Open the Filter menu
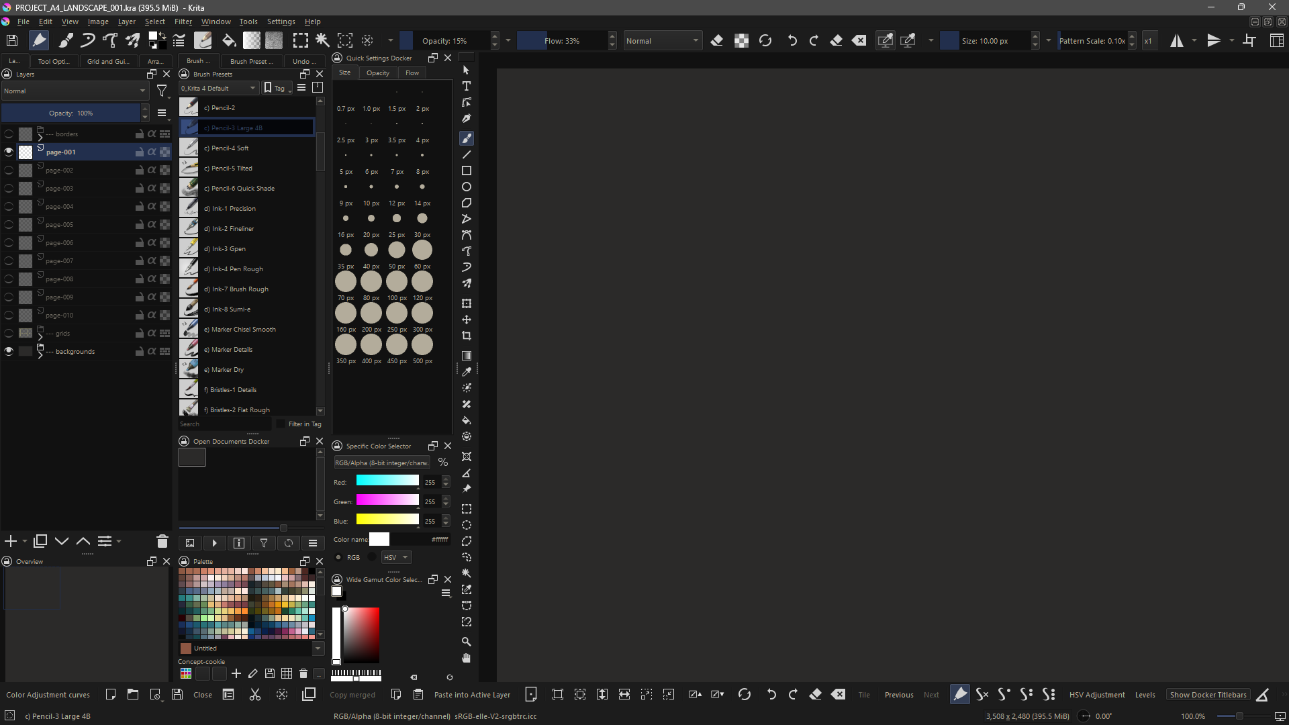The image size is (1289, 725). coord(183,21)
